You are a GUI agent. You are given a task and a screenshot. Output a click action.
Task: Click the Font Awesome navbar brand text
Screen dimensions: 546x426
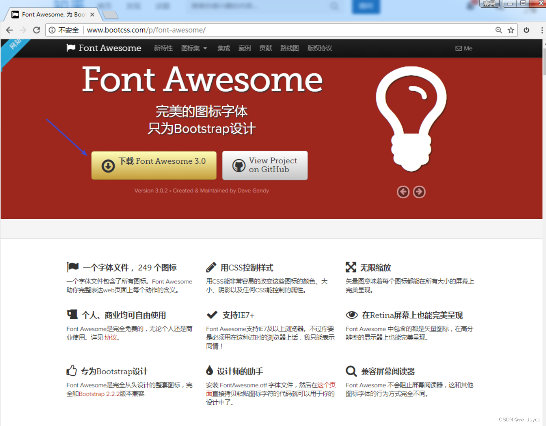pos(110,48)
